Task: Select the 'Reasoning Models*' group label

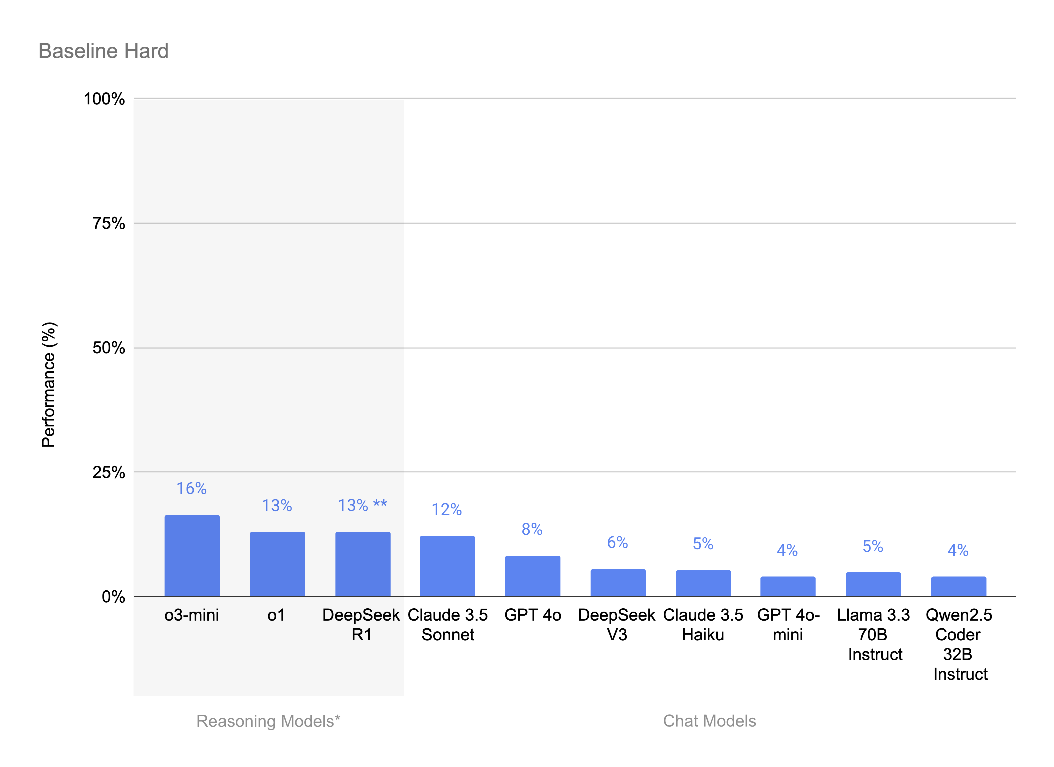Action: click(268, 721)
